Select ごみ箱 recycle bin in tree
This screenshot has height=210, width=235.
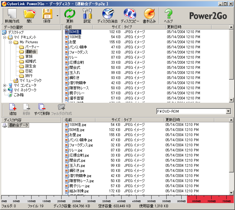click(19, 95)
